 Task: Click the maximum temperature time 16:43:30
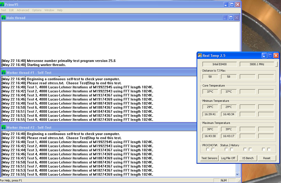coord(210,136)
